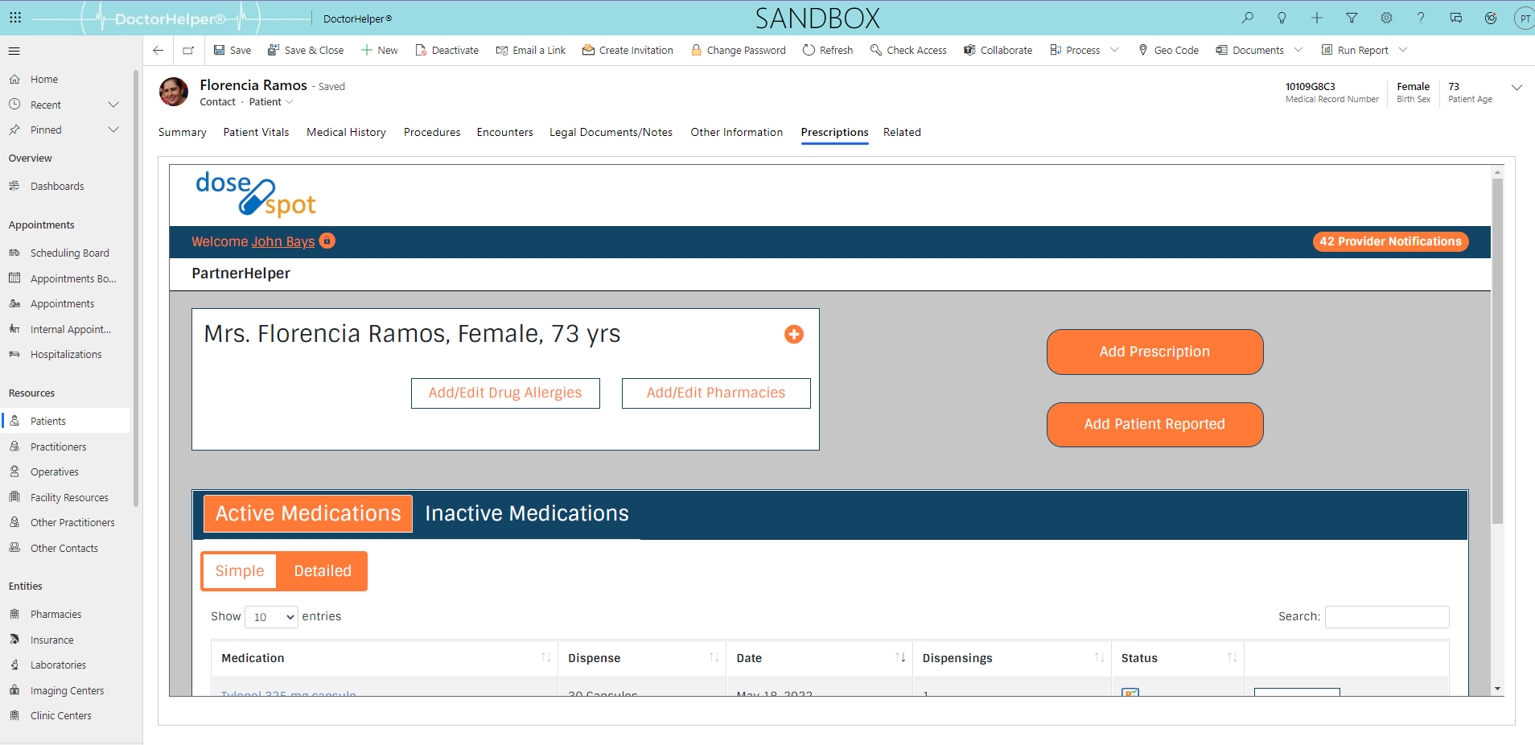Go to Home in sidebar
Image resolution: width=1535 pixels, height=745 pixels.
[x=43, y=79]
